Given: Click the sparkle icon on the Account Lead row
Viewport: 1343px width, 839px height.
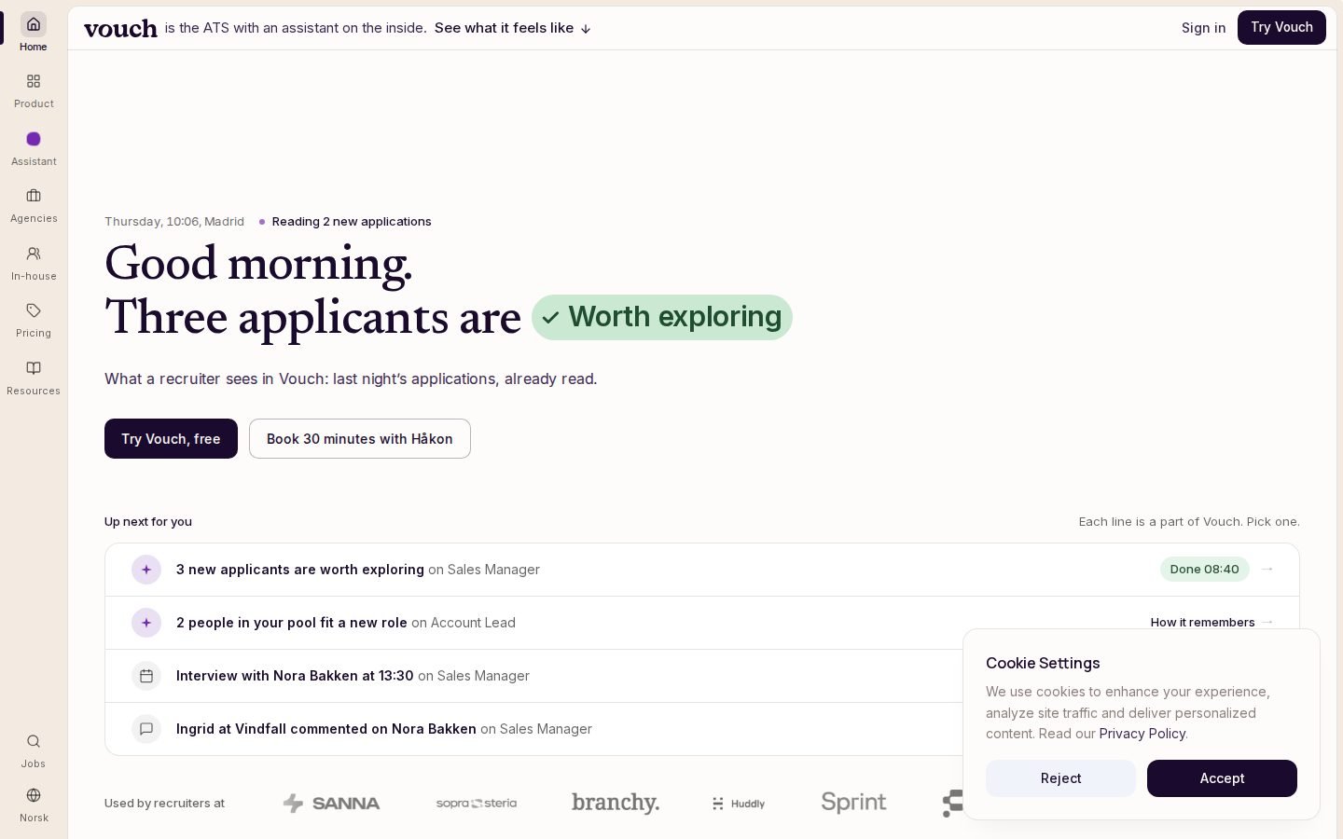Looking at the screenshot, I should [x=146, y=623].
